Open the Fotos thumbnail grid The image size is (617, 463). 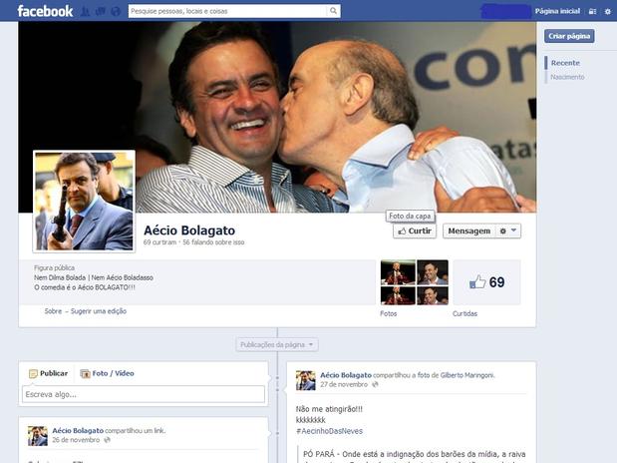(414, 282)
